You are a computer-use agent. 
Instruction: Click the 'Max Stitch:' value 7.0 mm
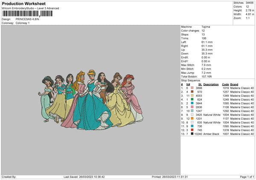tap(207, 65)
